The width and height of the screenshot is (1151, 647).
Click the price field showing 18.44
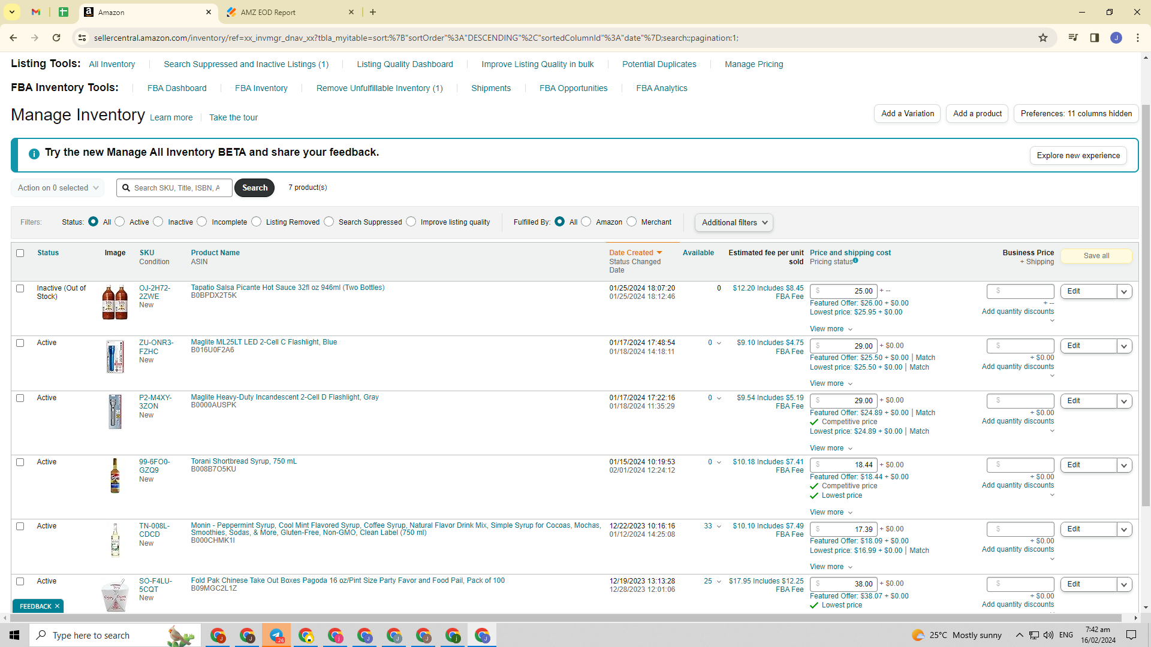[x=843, y=465]
